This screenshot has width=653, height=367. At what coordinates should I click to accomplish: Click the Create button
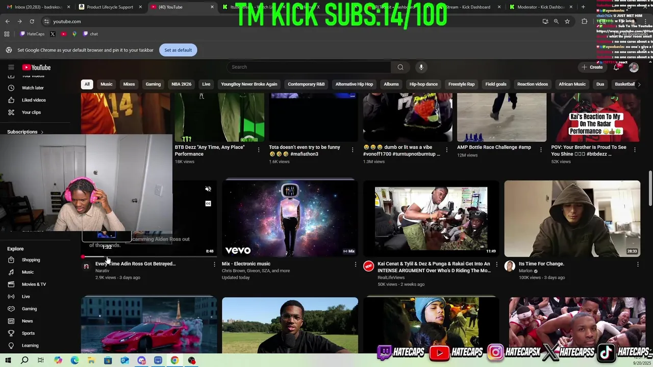(x=592, y=67)
